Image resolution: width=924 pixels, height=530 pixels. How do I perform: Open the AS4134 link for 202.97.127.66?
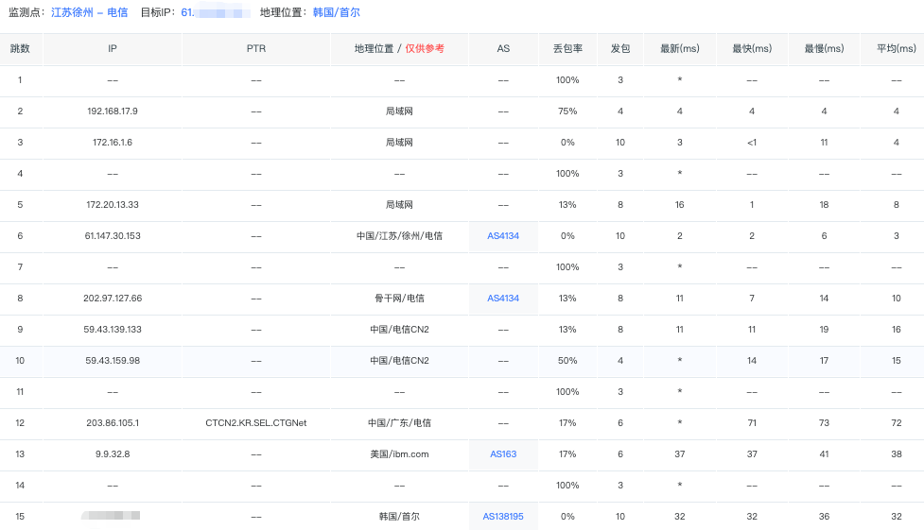coord(503,299)
